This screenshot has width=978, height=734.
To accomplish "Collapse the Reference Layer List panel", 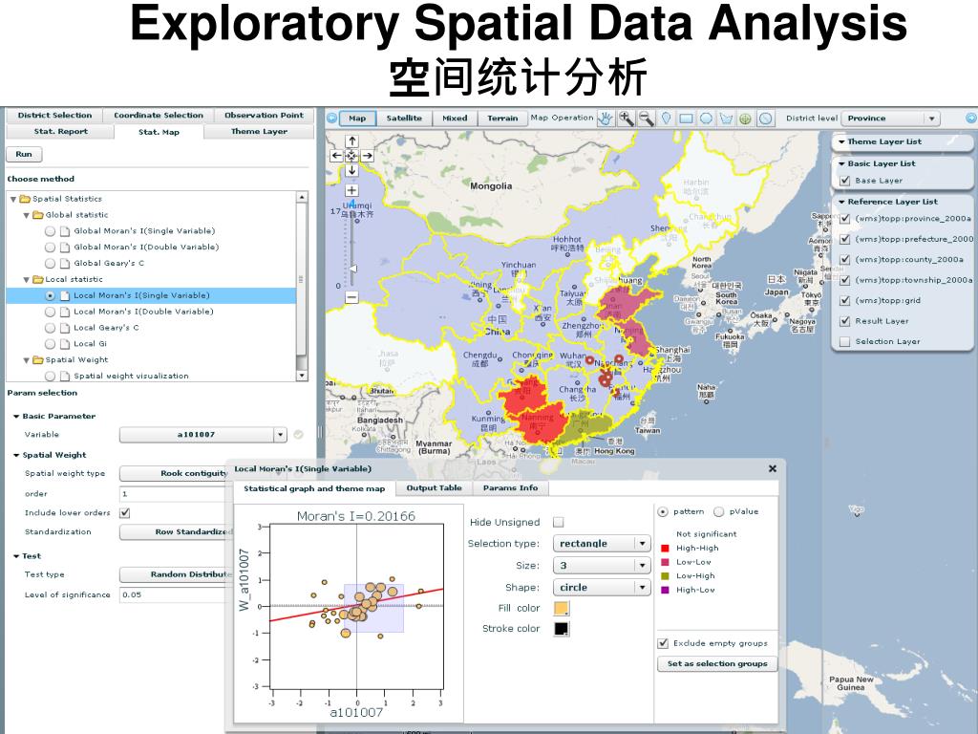I will 841,202.
